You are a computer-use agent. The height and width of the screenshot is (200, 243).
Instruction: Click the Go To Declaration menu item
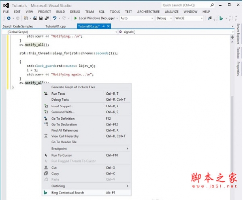(x=87, y=125)
